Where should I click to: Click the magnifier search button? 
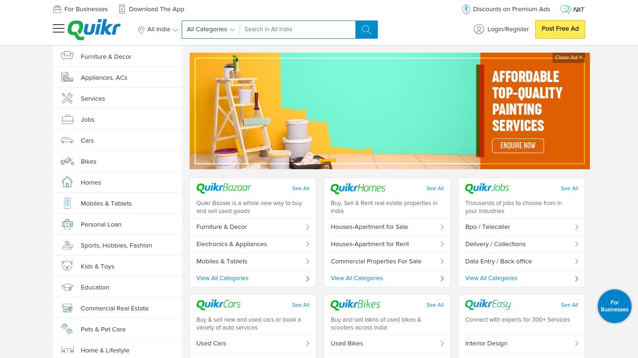(367, 29)
